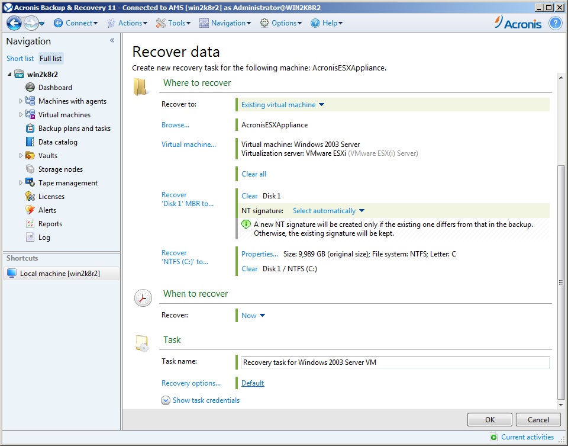
Task: Click the Back navigation arrow
Action: tap(14, 23)
